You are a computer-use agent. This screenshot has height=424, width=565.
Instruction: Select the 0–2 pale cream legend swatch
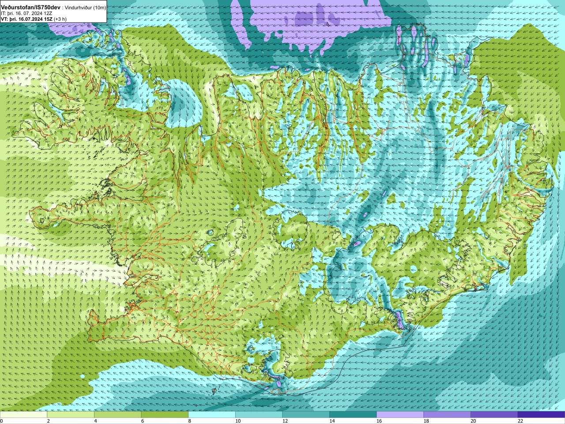coord(23,415)
